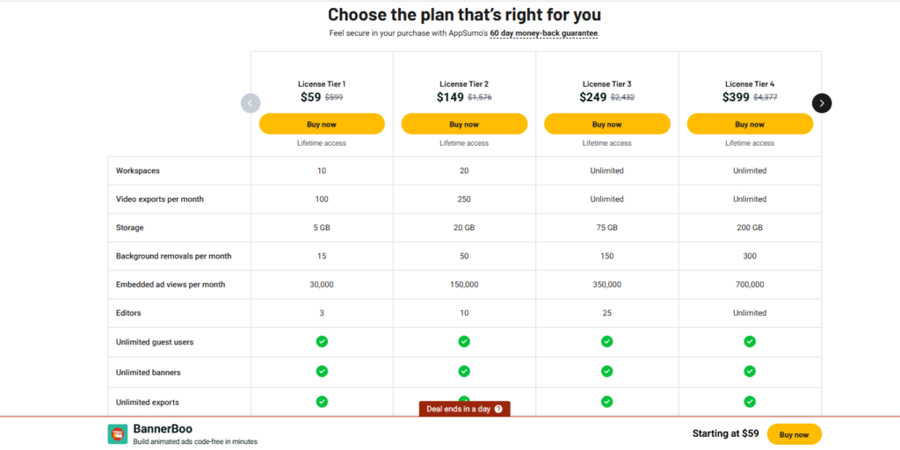Image resolution: width=900 pixels, height=450 pixels.
Task: Click the Deal ends in a day badge
Action: point(464,410)
